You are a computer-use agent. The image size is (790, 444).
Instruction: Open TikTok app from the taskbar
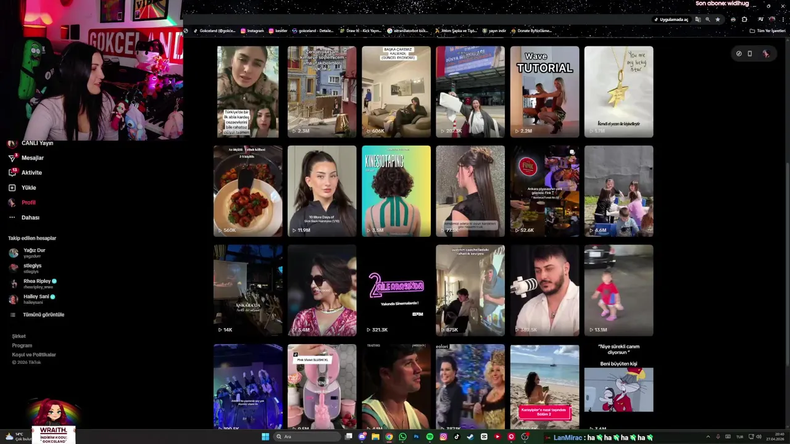point(457,437)
